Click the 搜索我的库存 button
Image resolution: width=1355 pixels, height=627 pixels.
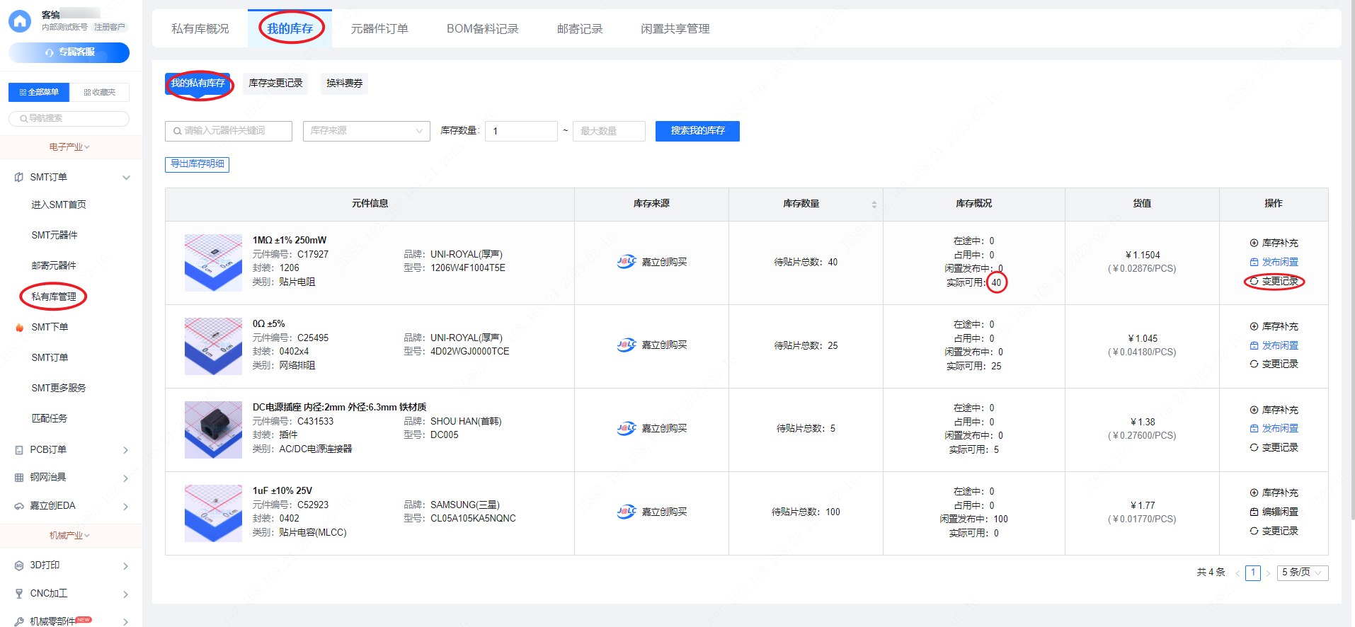click(697, 131)
